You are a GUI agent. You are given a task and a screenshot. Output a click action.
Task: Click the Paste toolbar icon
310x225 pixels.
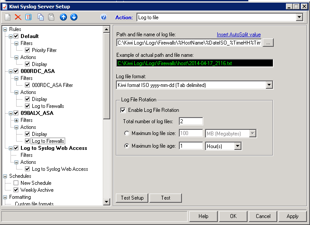[51, 17]
